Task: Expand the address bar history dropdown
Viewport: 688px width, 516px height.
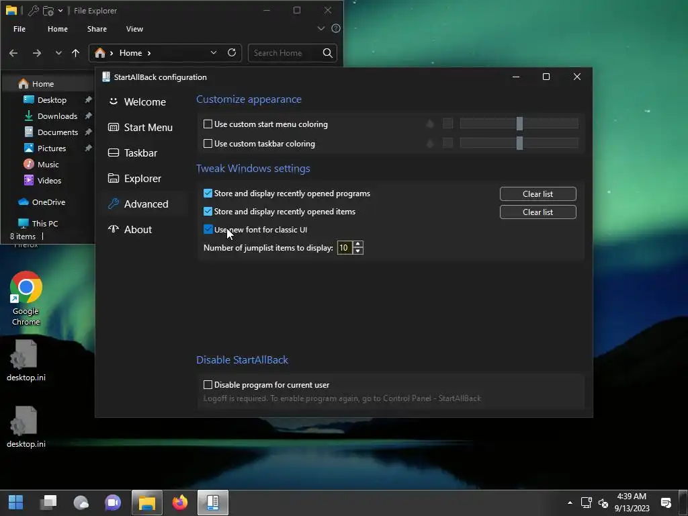Action: coord(214,52)
